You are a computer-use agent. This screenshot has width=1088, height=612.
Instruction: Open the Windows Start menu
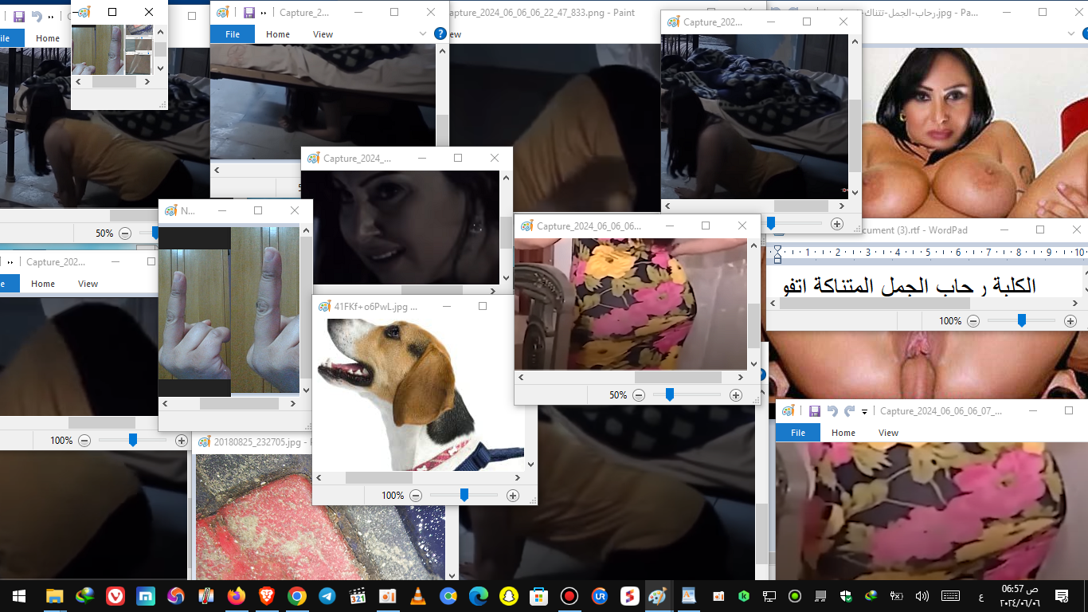[19, 595]
